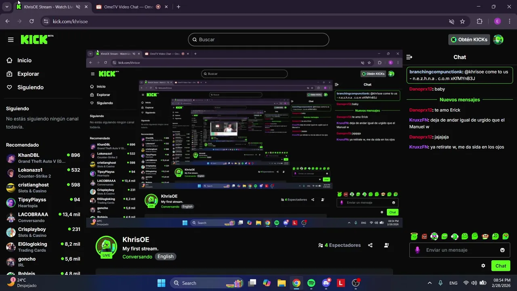Collapse the chat panel with arrow icon
This screenshot has height=291, width=517.
pos(409,57)
